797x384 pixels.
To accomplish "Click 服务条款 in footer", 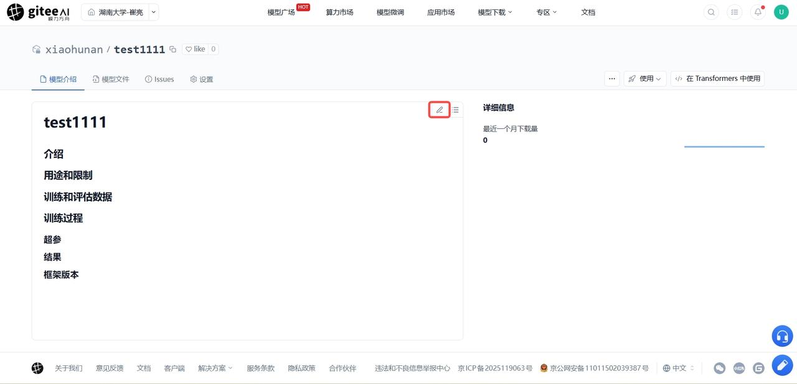I will 260,368.
